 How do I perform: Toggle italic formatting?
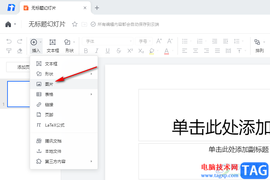click(97, 51)
